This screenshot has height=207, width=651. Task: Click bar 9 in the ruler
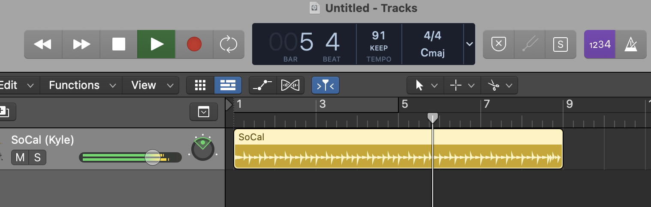(x=569, y=104)
